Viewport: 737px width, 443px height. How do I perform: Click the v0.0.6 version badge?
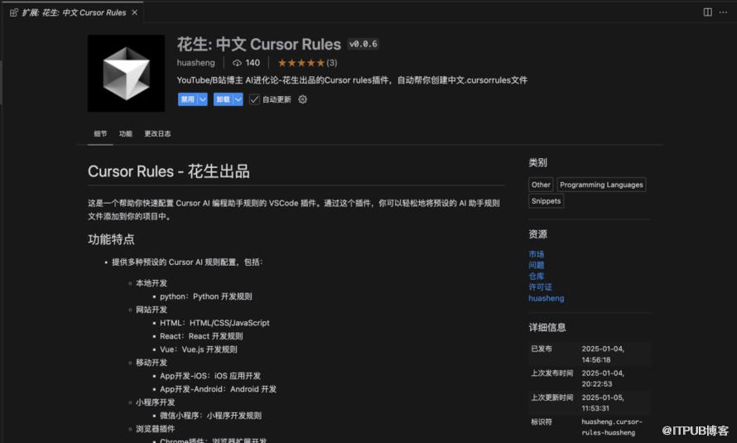[x=363, y=44]
